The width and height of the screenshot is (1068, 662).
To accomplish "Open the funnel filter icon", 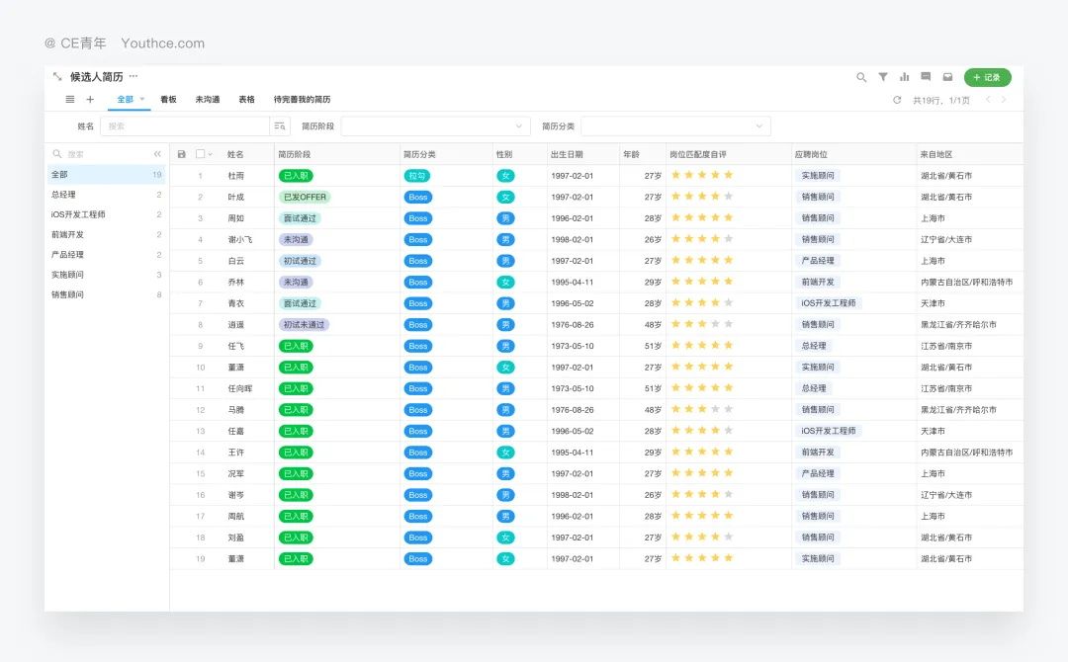I will point(883,77).
